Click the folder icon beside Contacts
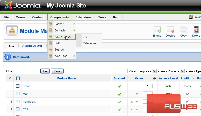Viewport: 201px width, 116px height. pyautogui.click(x=50, y=30)
